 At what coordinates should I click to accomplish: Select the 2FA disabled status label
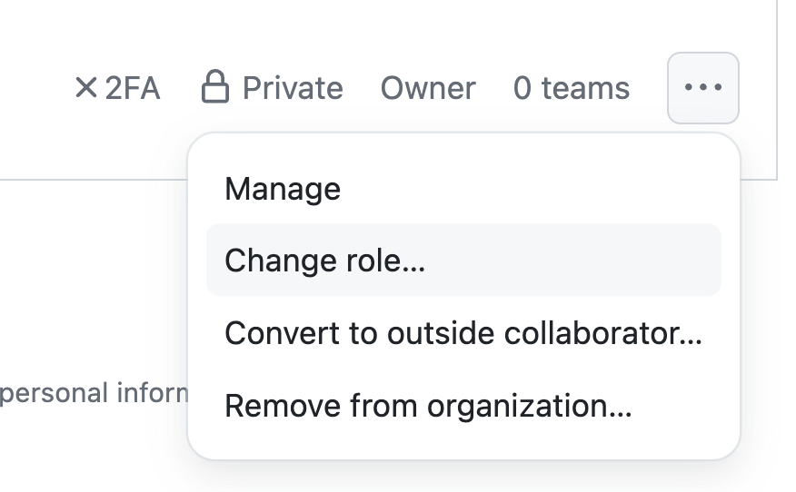(x=118, y=88)
